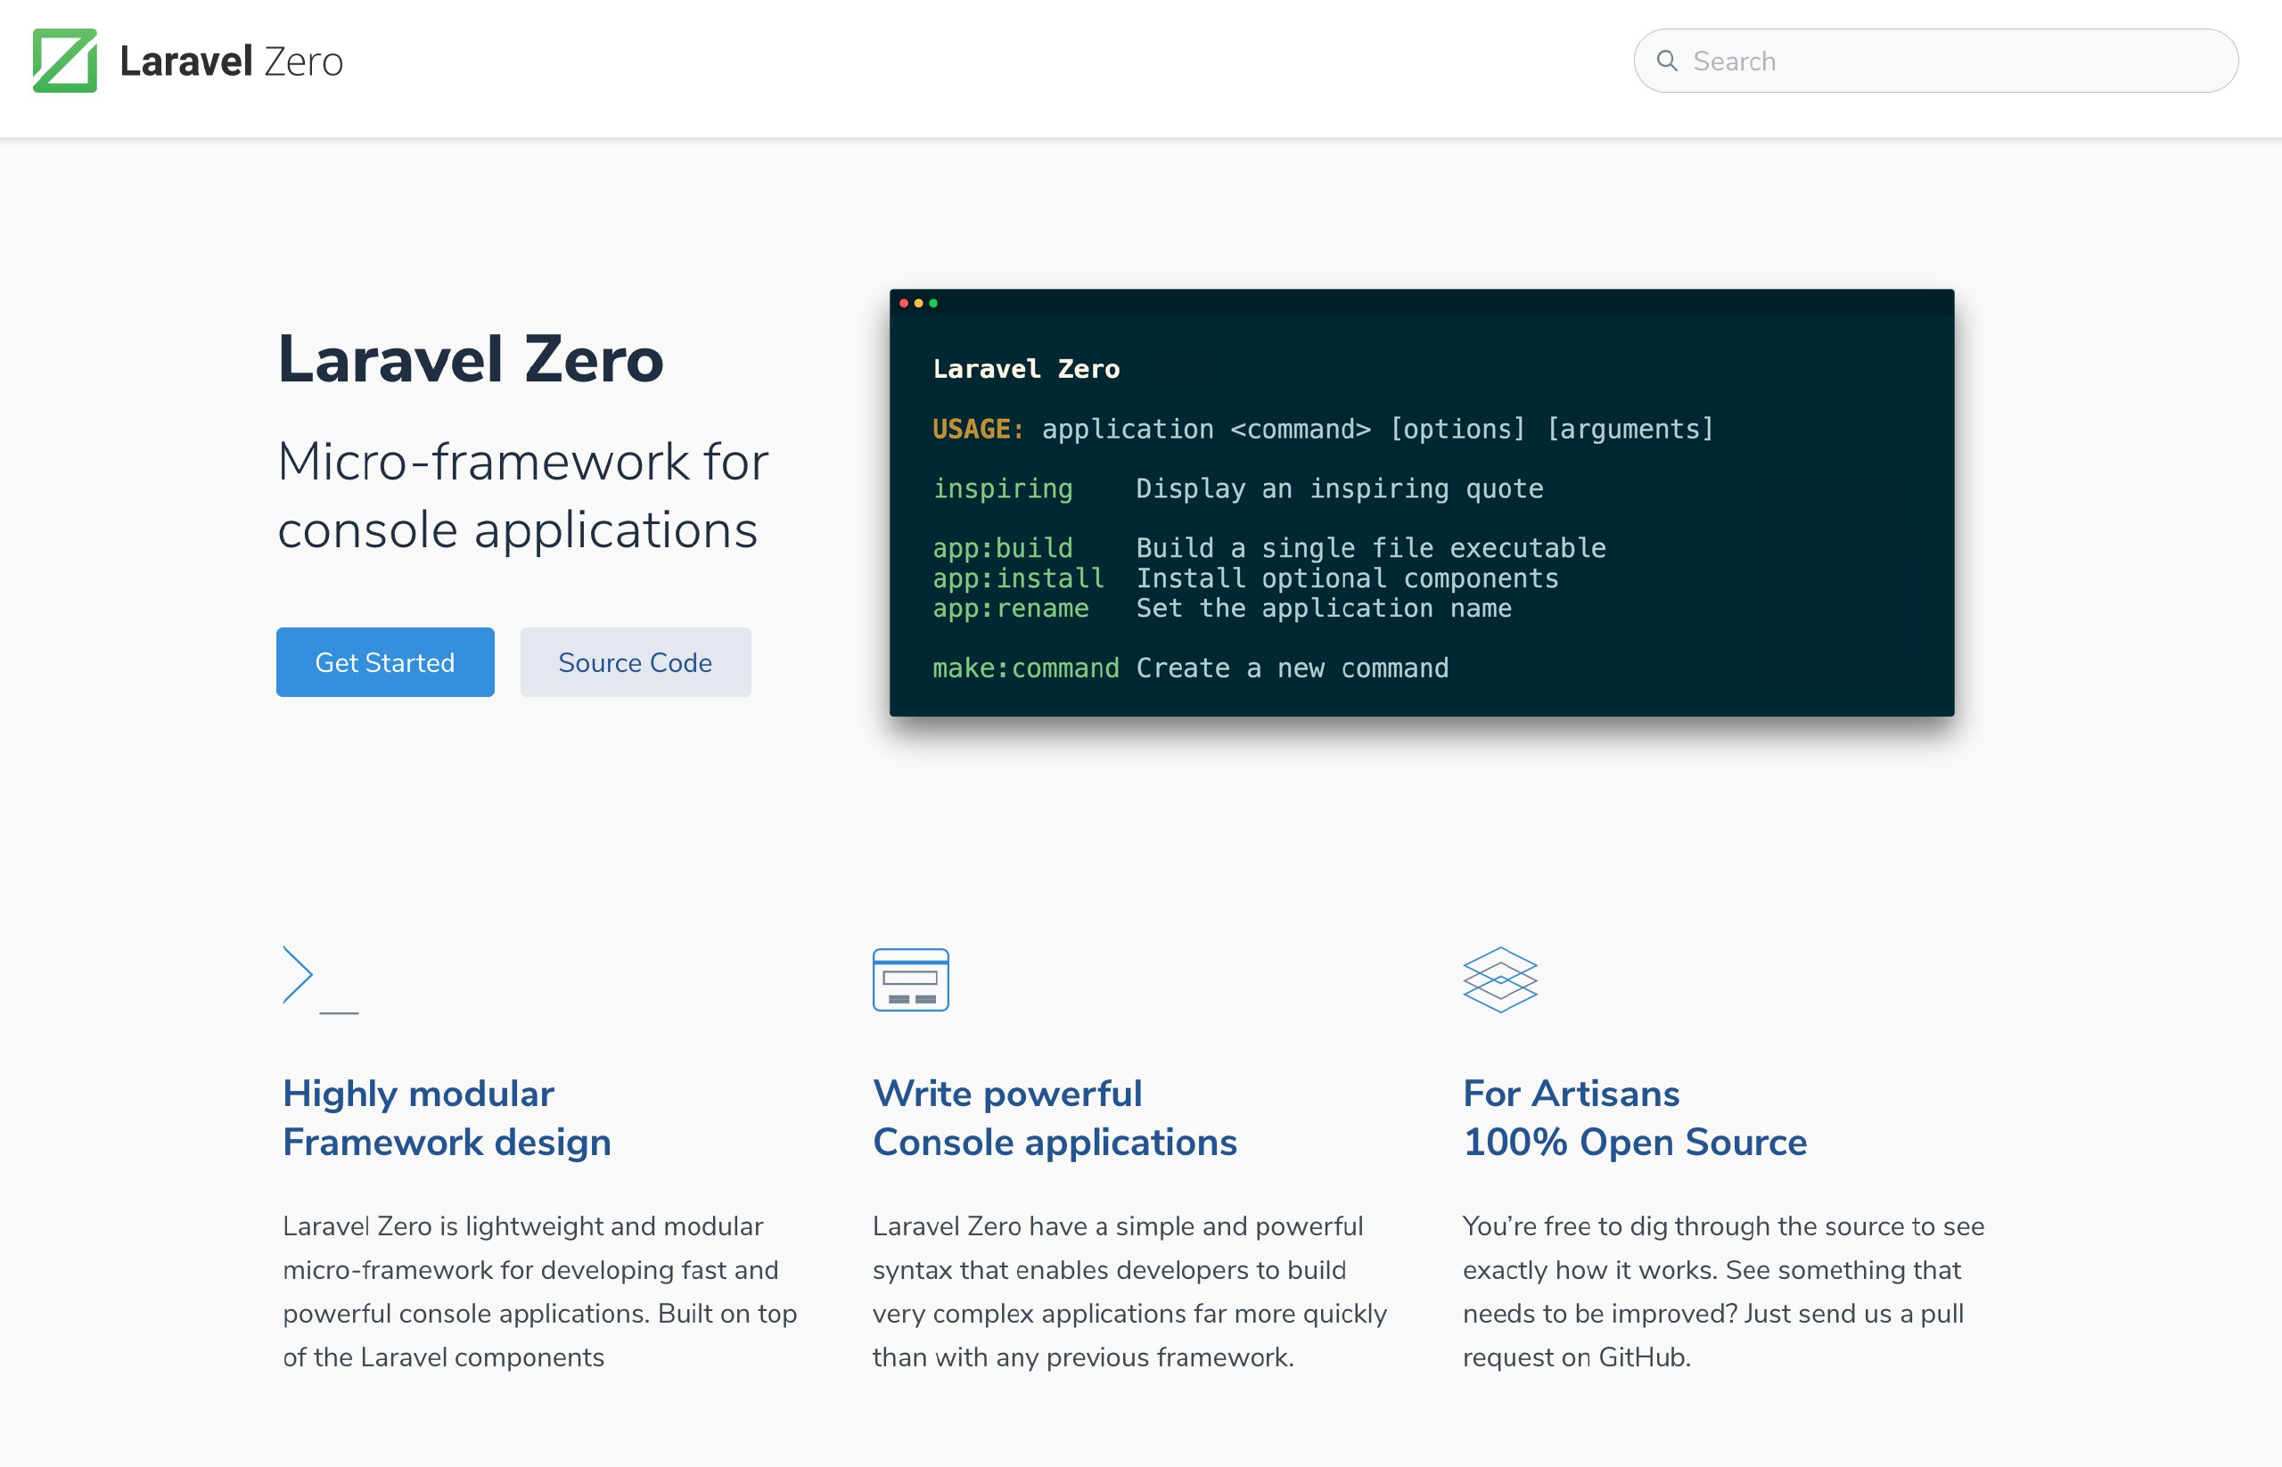Click the magnifying glass search icon
This screenshot has width=2282, height=1467.
coord(1666,61)
